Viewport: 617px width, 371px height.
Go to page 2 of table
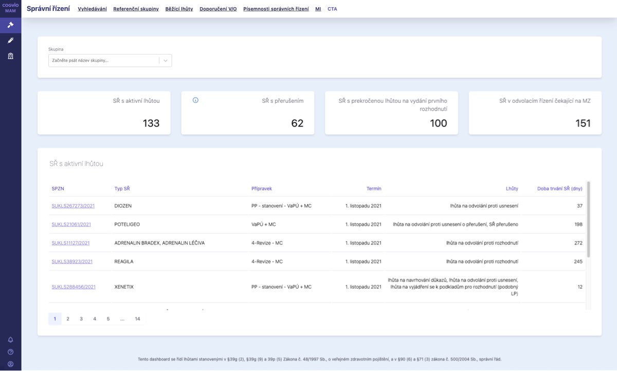68,319
